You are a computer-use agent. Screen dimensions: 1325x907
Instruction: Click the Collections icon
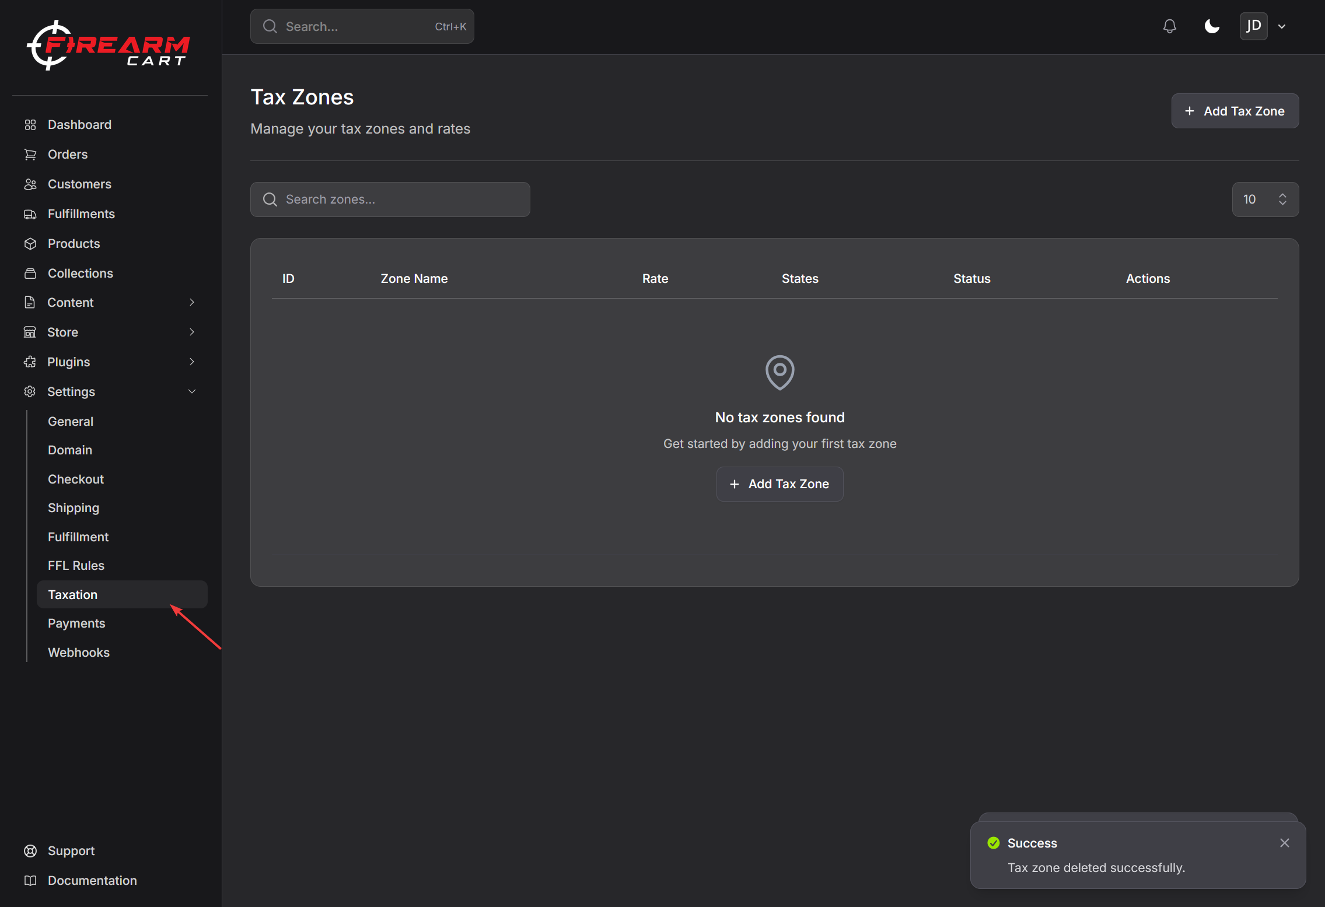(x=30, y=274)
